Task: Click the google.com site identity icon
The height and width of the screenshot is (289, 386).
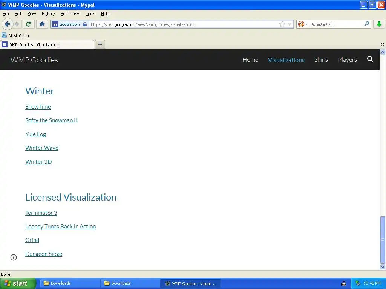Action: click(x=55, y=24)
